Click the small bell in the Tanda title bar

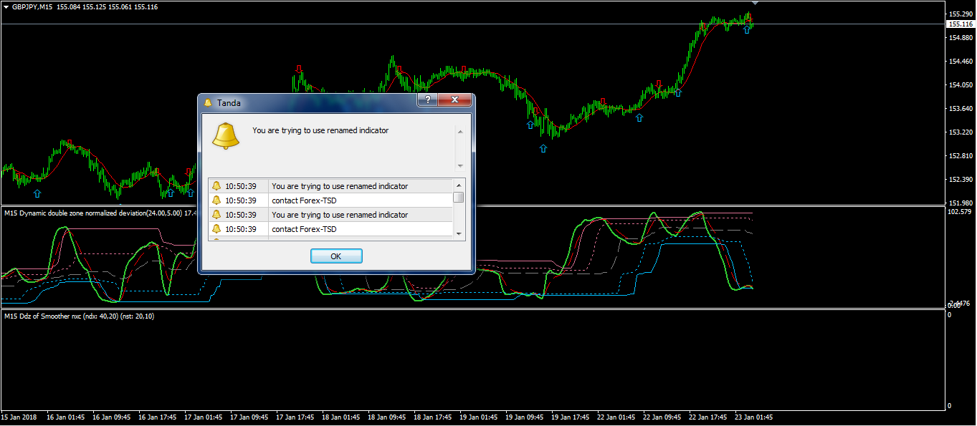(x=209, y=103)
